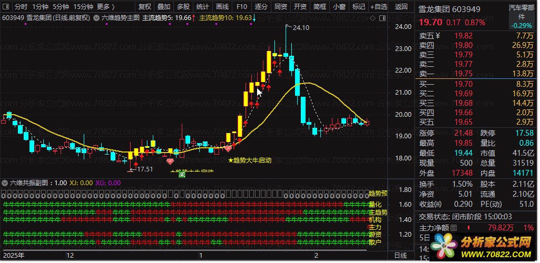Select the 5分钟 period tab
The width and height of the screenshot is (540, 263).
[61, 6]
